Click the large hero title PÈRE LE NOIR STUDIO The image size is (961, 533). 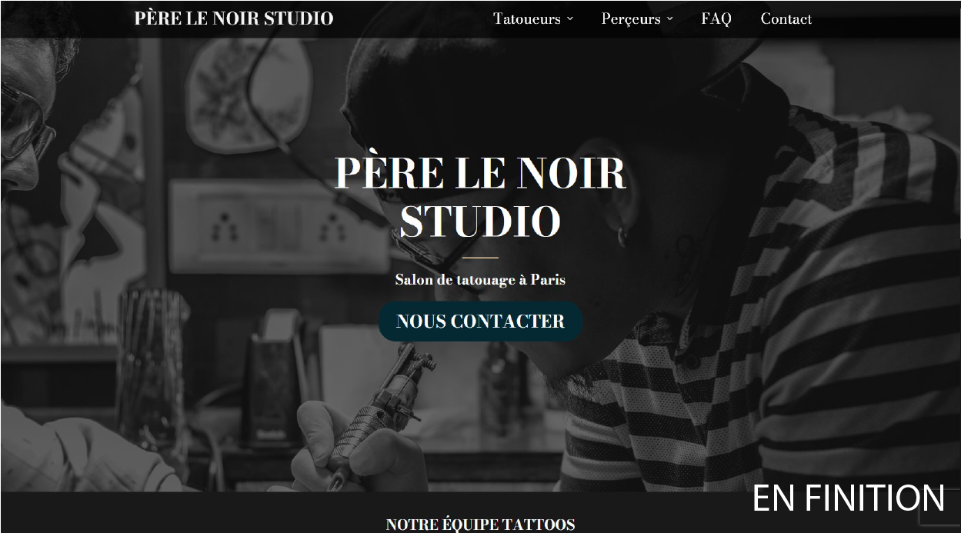481,198
